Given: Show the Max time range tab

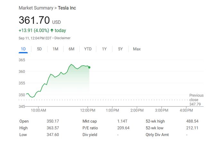Looking at the screenshot, I should pos(137,49).
